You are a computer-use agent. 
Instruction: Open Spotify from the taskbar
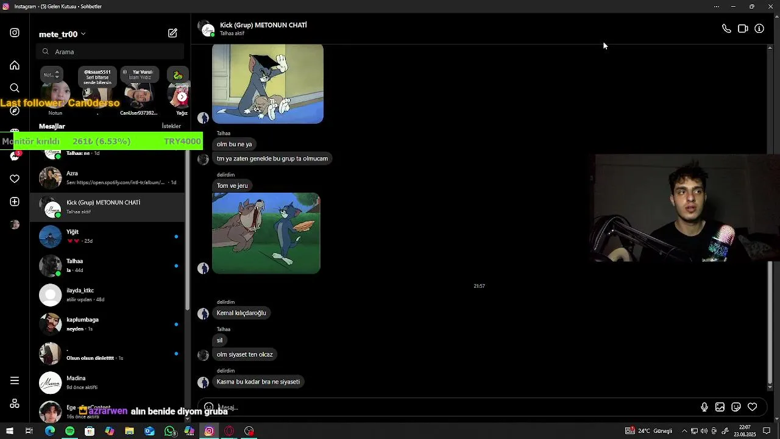pyautogui.click(x=69, y=431)
